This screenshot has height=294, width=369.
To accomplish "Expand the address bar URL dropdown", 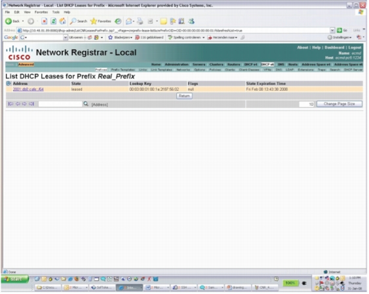I will pos(332,30).
